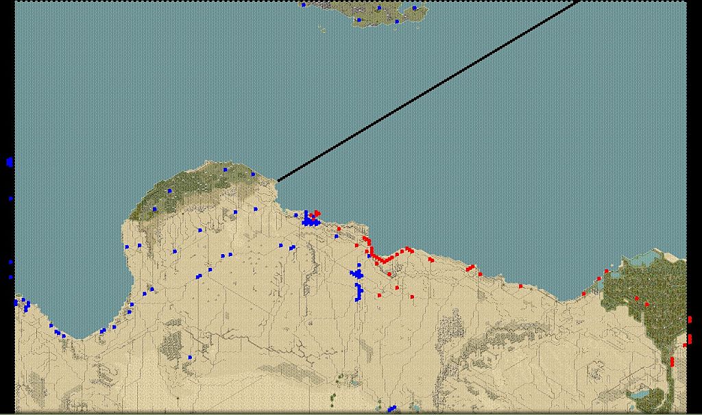Select the northernmost blue unit on the green peninsula
This screenshot has height=415, width=702.
(225, 170)
